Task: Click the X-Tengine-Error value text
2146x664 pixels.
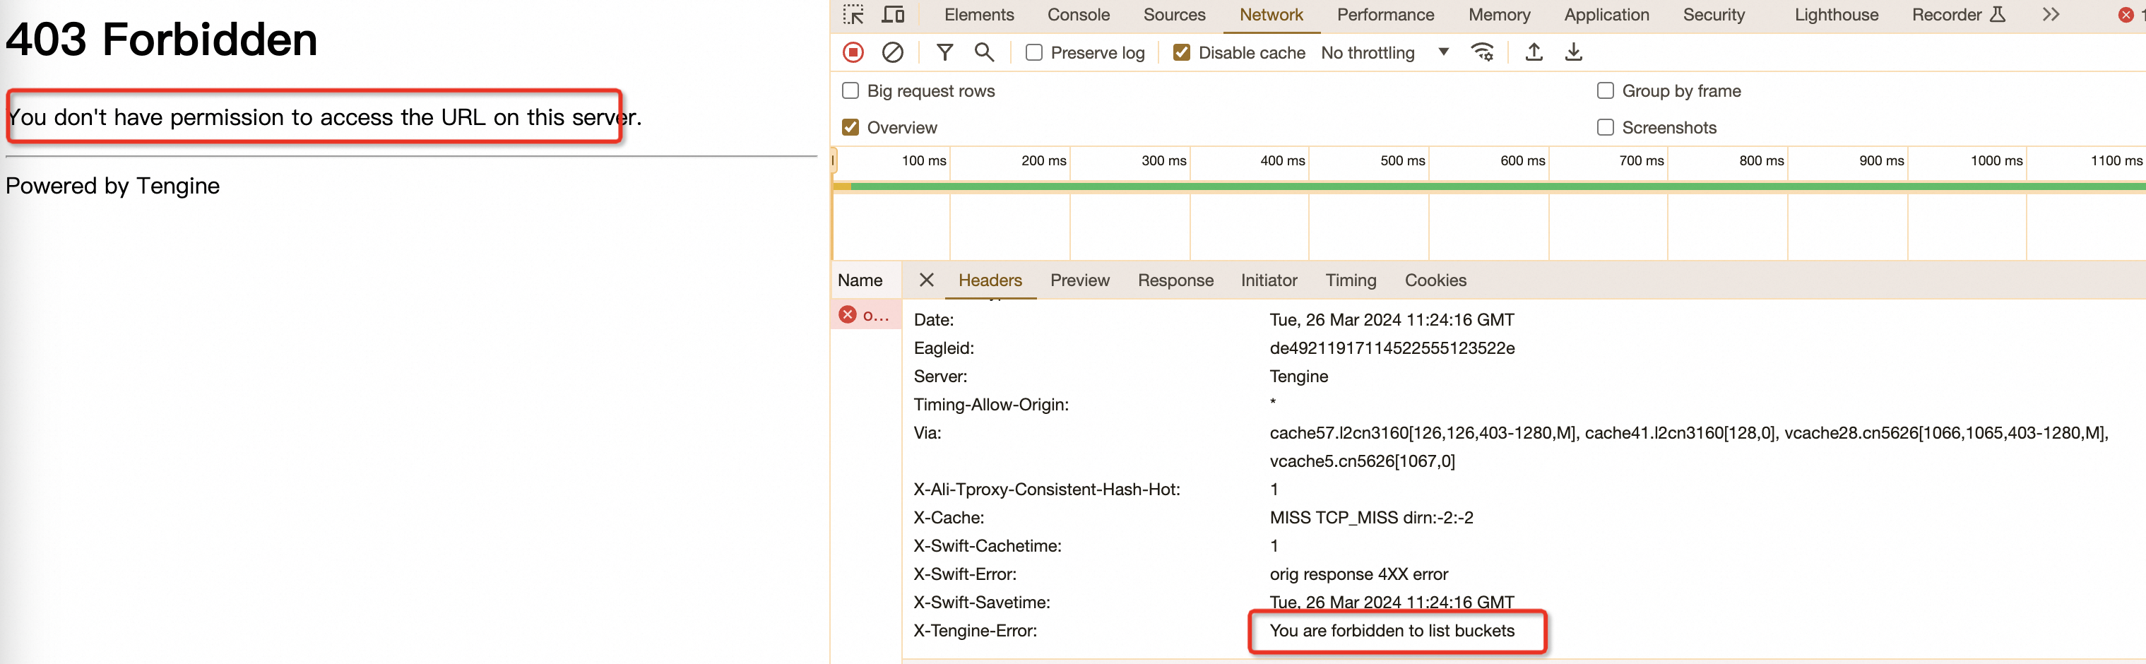Action: [1392, 631]
